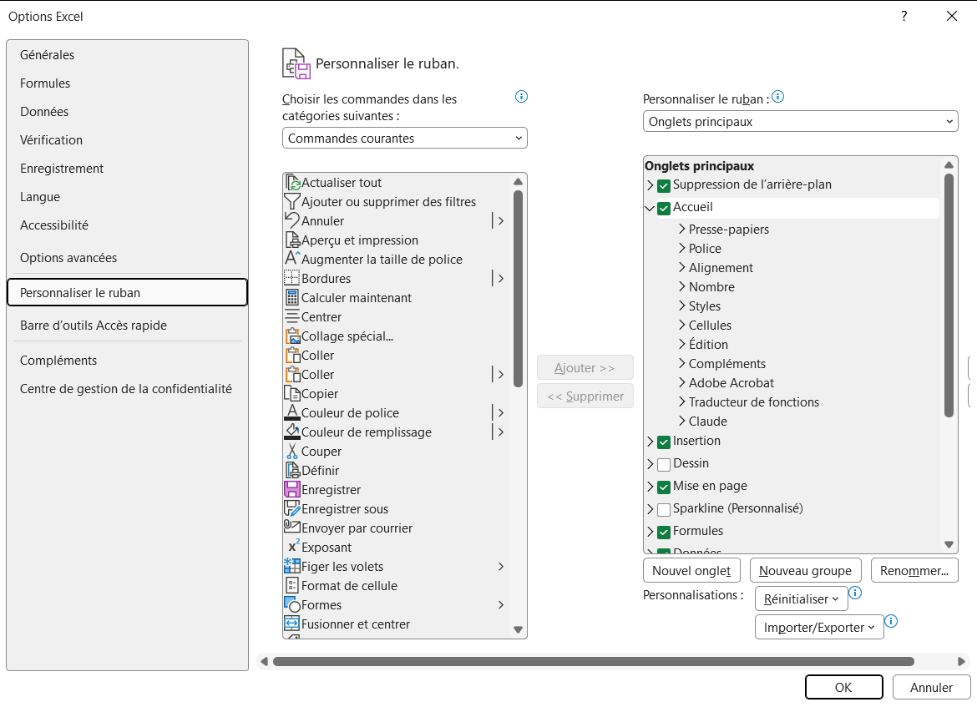The height and width of the screenshot is (707, 977).
Task: Select the Envoyer par courrier icon
Action: tap(292, 528)
